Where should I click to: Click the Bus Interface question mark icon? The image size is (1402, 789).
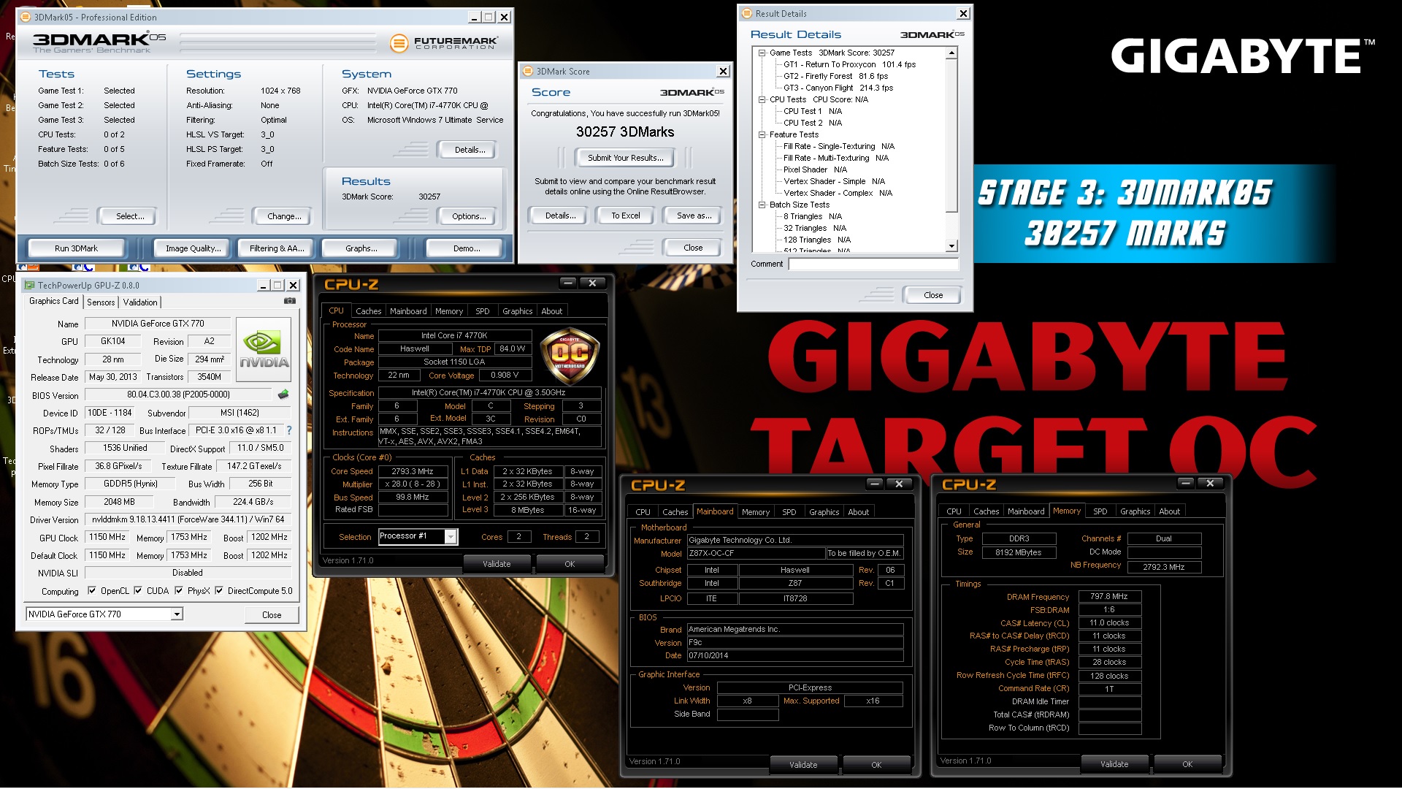[x=289, y=430]
